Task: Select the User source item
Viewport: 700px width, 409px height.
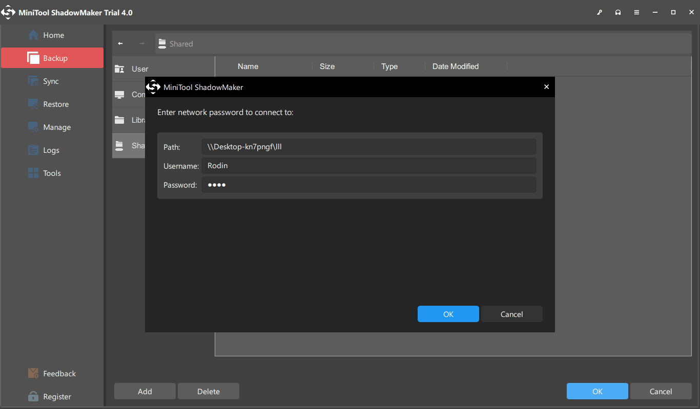Action: coord(140,69)
